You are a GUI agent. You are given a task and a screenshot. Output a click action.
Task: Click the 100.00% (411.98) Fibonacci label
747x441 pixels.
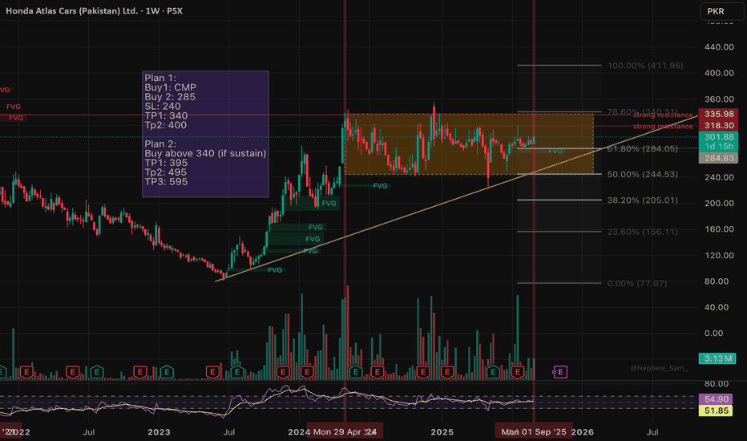click(645, 65)
